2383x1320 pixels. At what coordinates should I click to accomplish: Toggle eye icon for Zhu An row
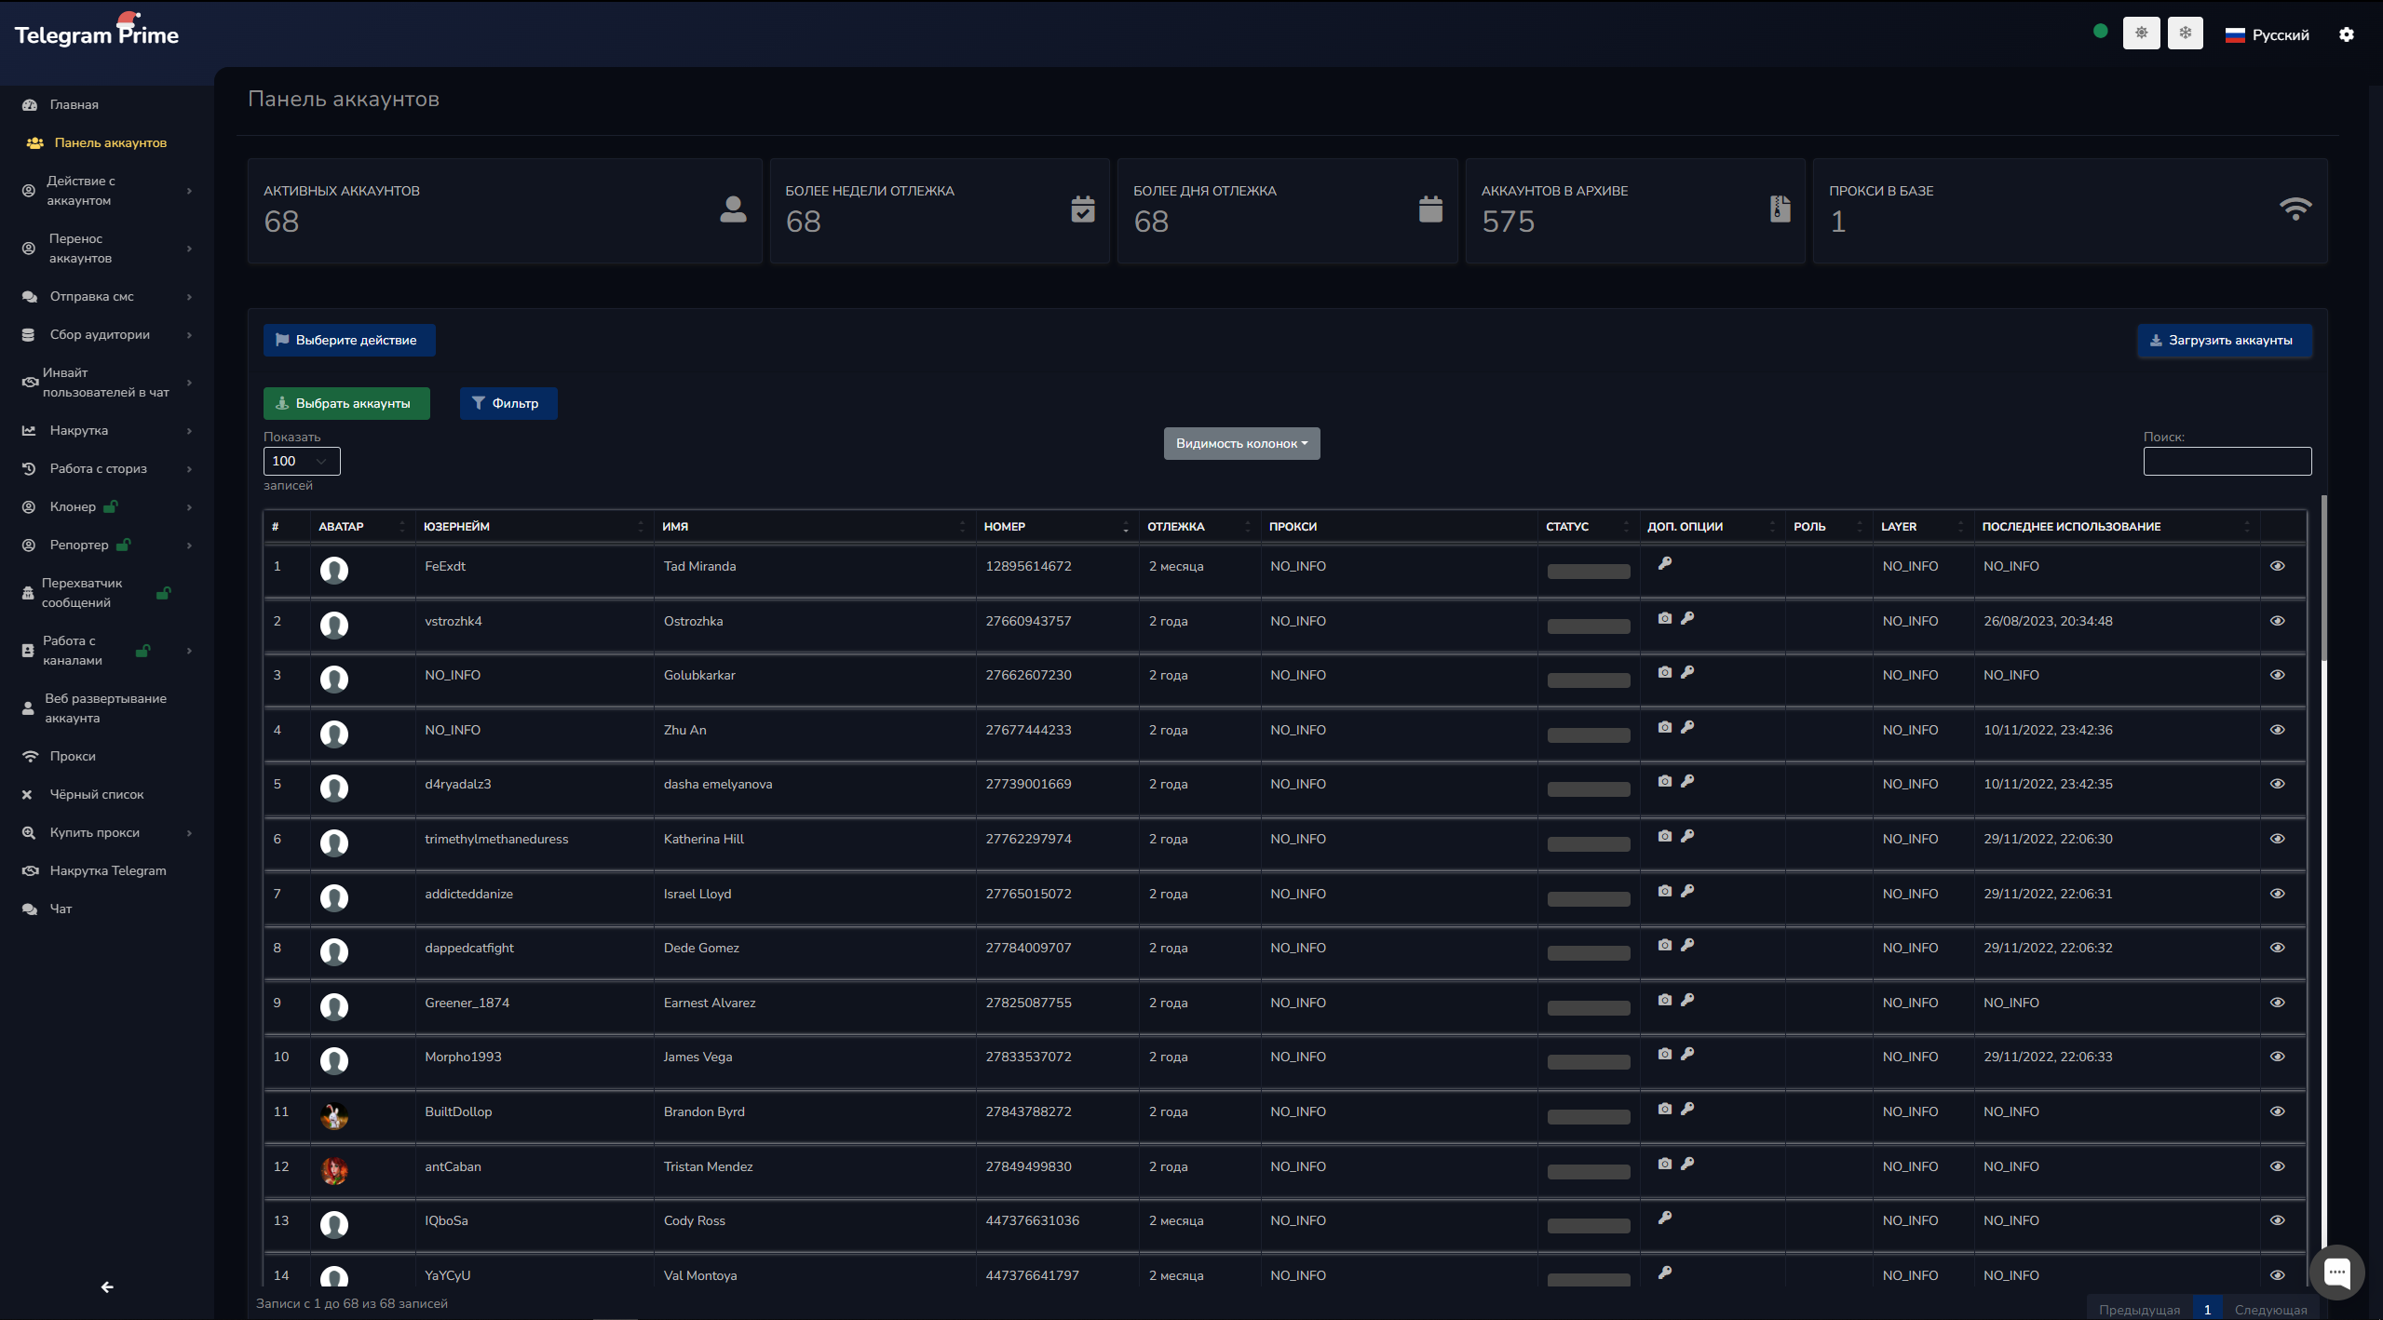click(x=2277, y=730)
